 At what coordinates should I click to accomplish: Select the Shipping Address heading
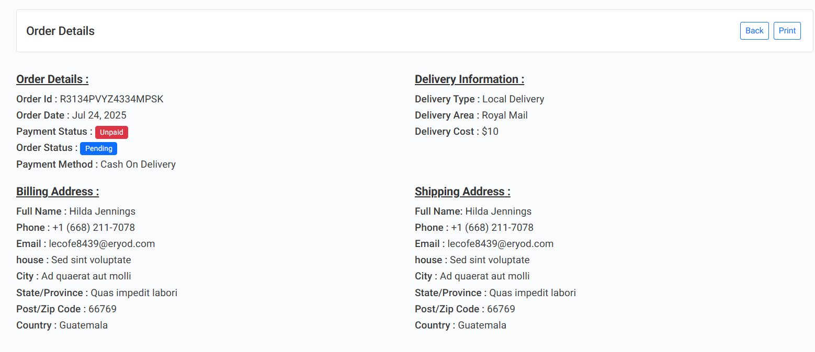click(462, 192)
